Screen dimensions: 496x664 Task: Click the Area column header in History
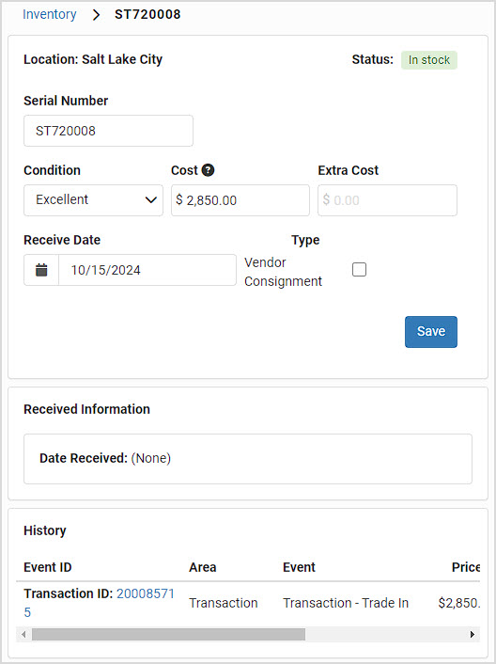pyautogui.click(x=203, y=567)
